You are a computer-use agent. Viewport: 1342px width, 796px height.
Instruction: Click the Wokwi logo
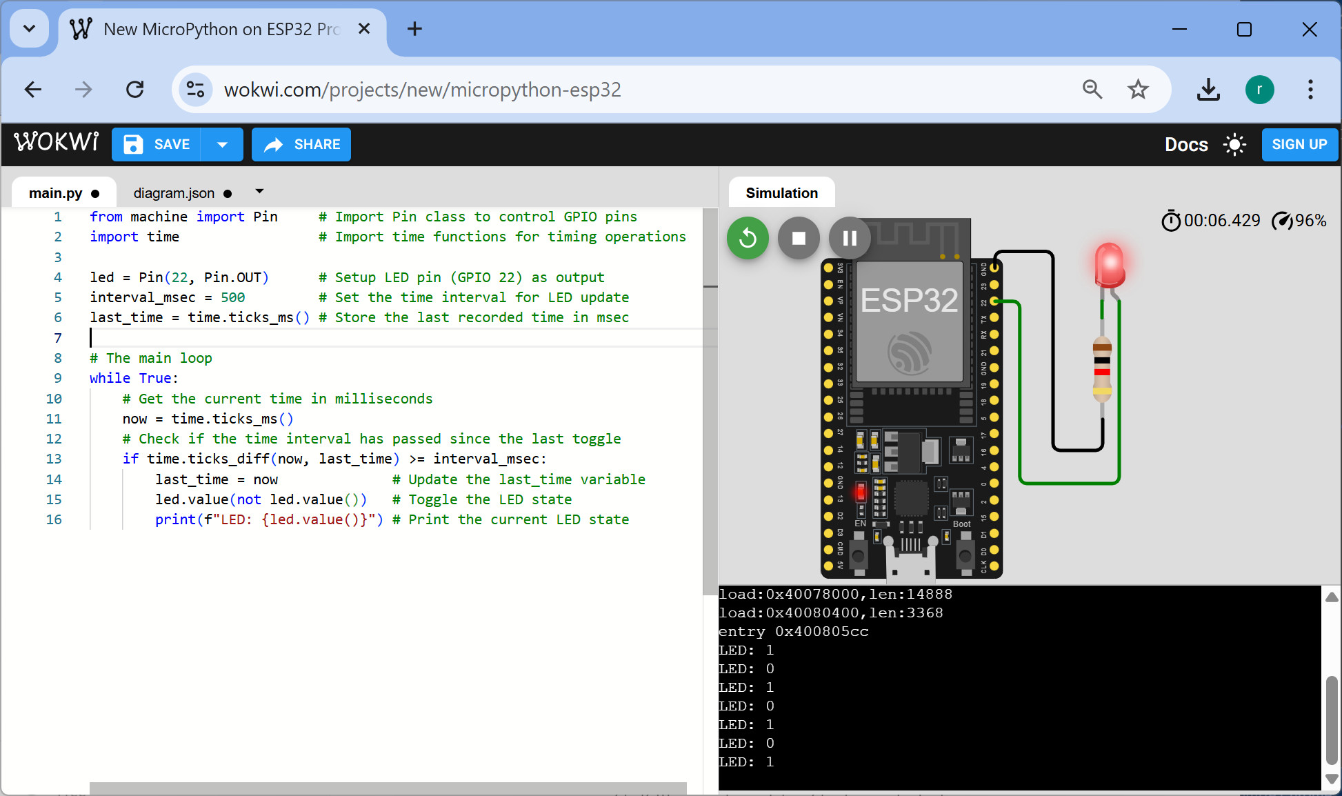click(57, 143)
